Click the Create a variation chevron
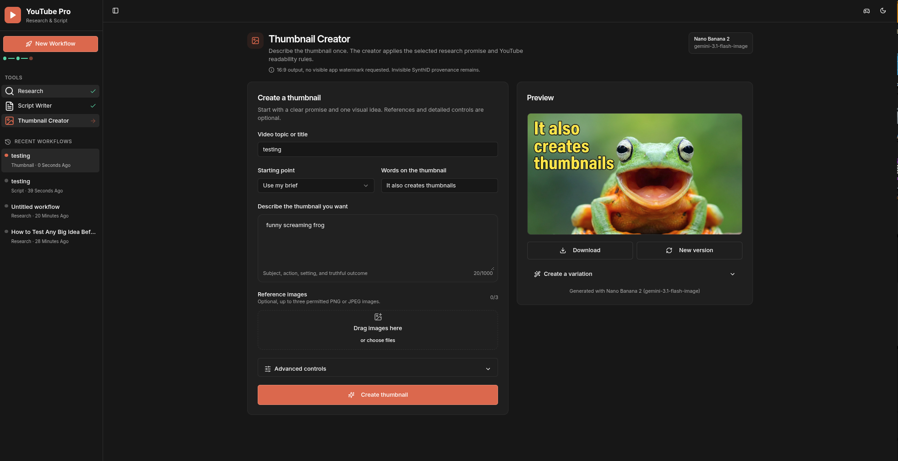Image resolution: width=898 pixels, height=461 pixels. click(732, 274)
